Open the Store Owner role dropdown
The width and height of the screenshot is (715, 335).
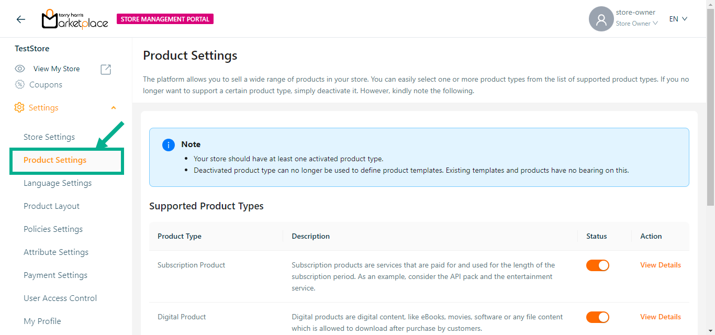[x=636, y=24]
